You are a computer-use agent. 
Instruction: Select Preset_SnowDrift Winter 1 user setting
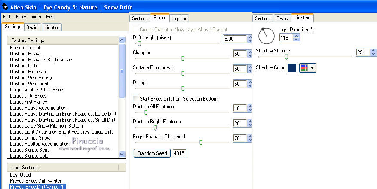[x=37, y=186]
